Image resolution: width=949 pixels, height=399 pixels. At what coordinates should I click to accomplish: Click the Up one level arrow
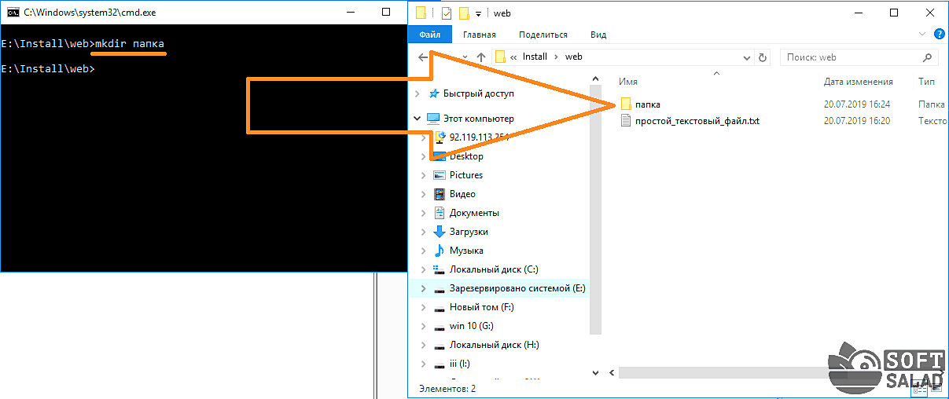(x=480, y=57)
